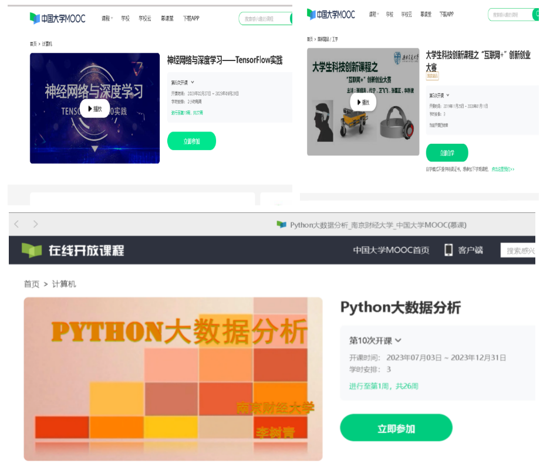This screenshot has height=467, width=550.
Task: Click the 中国大学MOOC logo on the 创新创业大赛 page
Action: (x=331, y=15)
